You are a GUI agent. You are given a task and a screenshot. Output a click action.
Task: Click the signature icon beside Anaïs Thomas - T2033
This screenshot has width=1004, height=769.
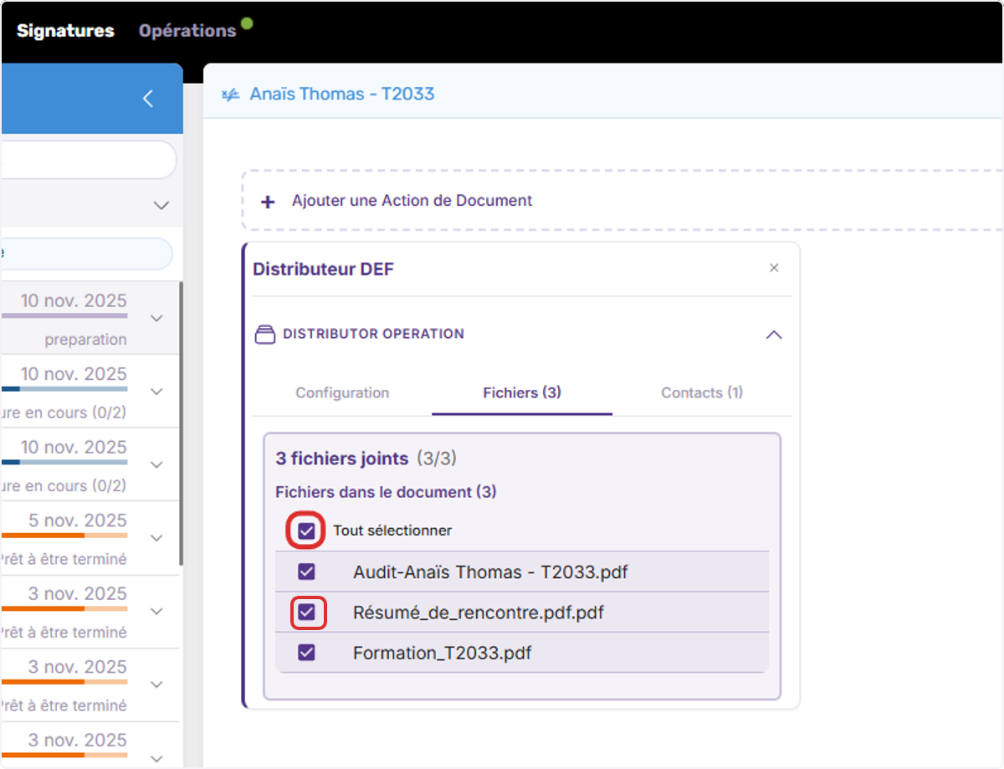coord(230,95)
